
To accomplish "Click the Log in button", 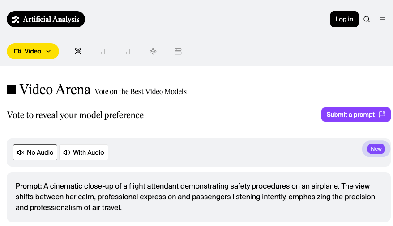I will click(x=344, y=19).
